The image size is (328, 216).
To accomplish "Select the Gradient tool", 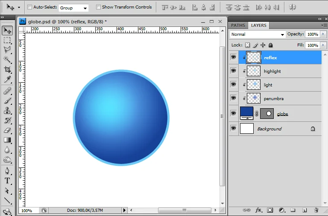I will pyautogui.click(x=7, y=140).
